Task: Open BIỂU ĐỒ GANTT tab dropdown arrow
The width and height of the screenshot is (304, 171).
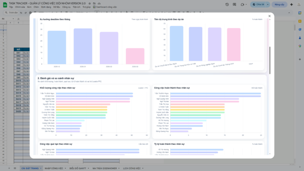Action: (89, 168)
